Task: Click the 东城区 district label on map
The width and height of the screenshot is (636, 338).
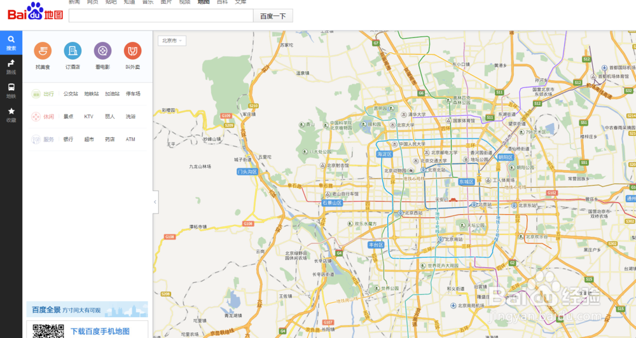Action: tap(466, 182)
